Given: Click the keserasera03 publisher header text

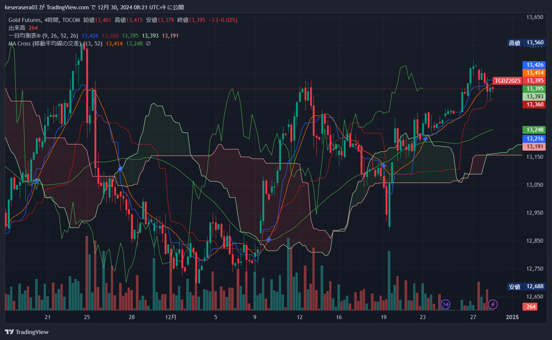Looking at the screenshot, I should (22, 7).
